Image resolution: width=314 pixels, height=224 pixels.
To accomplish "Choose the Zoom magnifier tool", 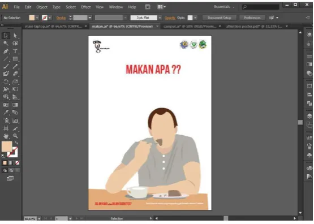I will [x=15, y=136].
